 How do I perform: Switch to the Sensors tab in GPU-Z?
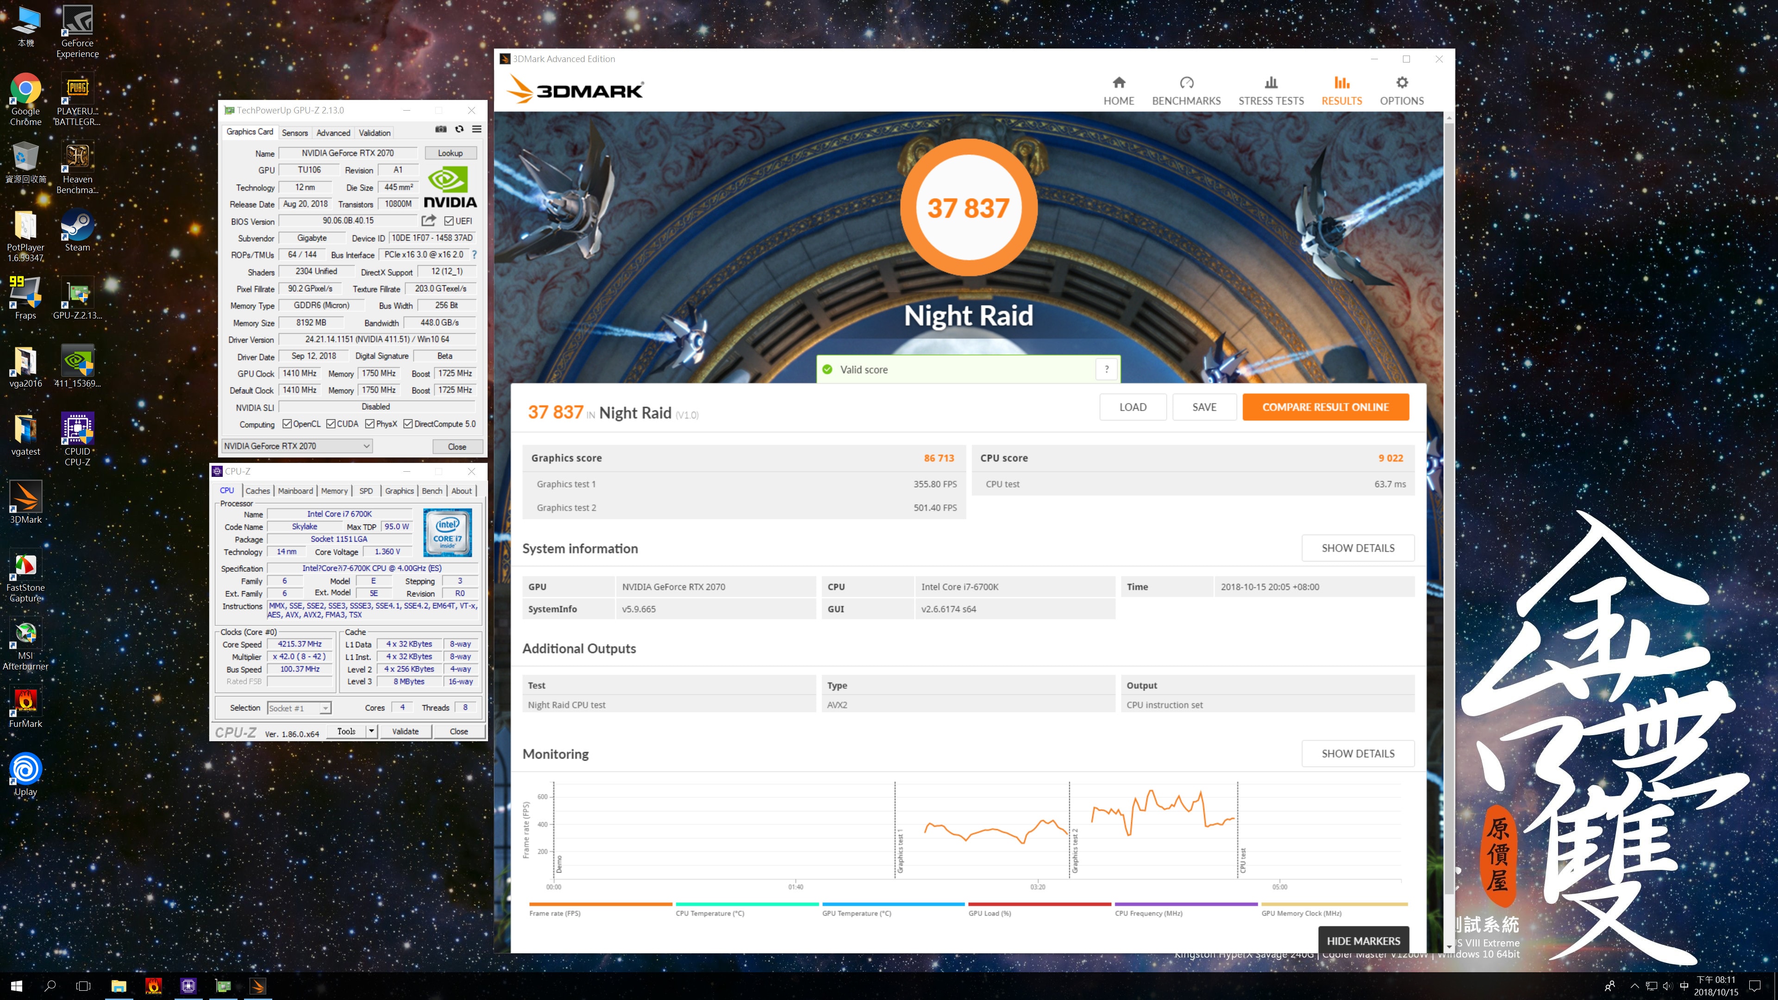click(x=295, y=132)
